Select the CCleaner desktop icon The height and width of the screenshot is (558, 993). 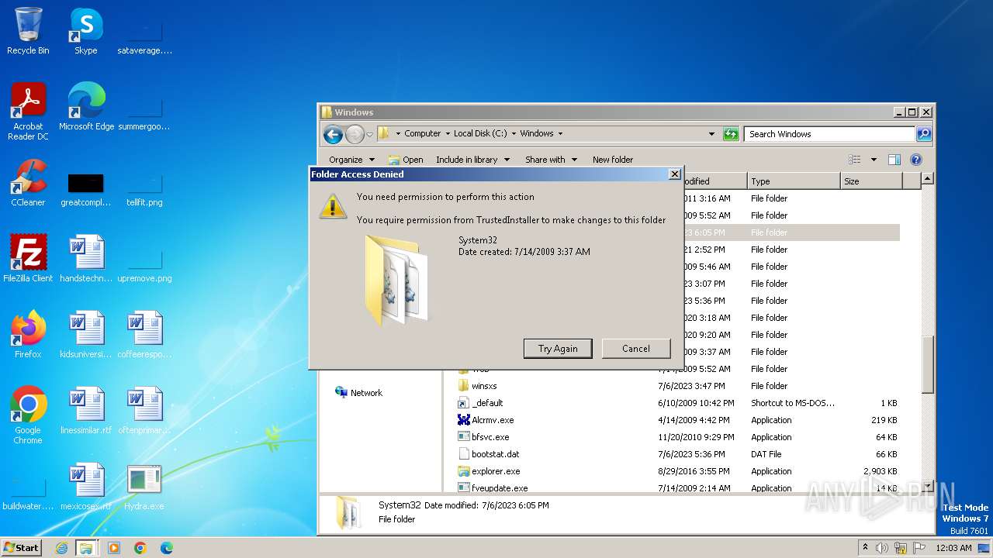(28, 183)
